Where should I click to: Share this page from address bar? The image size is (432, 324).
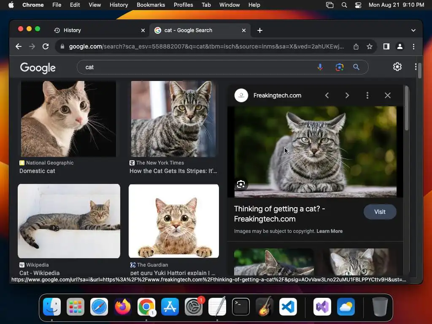point(356,46)
